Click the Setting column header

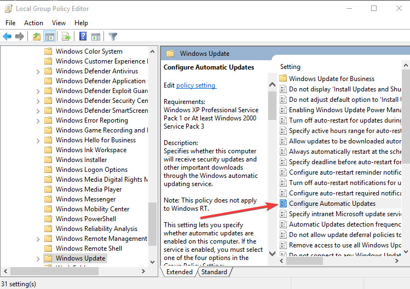[290, 67]
